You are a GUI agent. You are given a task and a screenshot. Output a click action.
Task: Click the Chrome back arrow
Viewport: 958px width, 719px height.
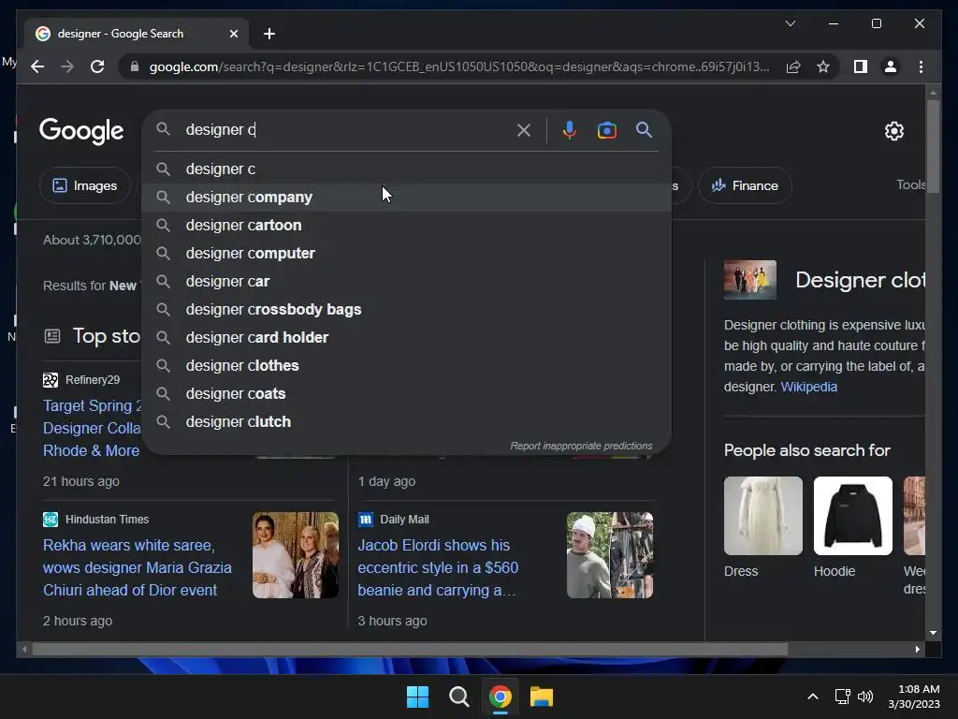pyautogui.click(x=37, y=66)
